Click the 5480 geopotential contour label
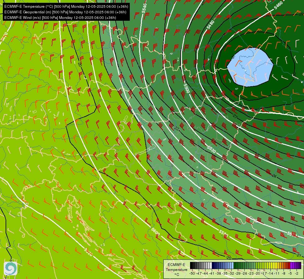 pyautogui.click(x=210, y=25)
